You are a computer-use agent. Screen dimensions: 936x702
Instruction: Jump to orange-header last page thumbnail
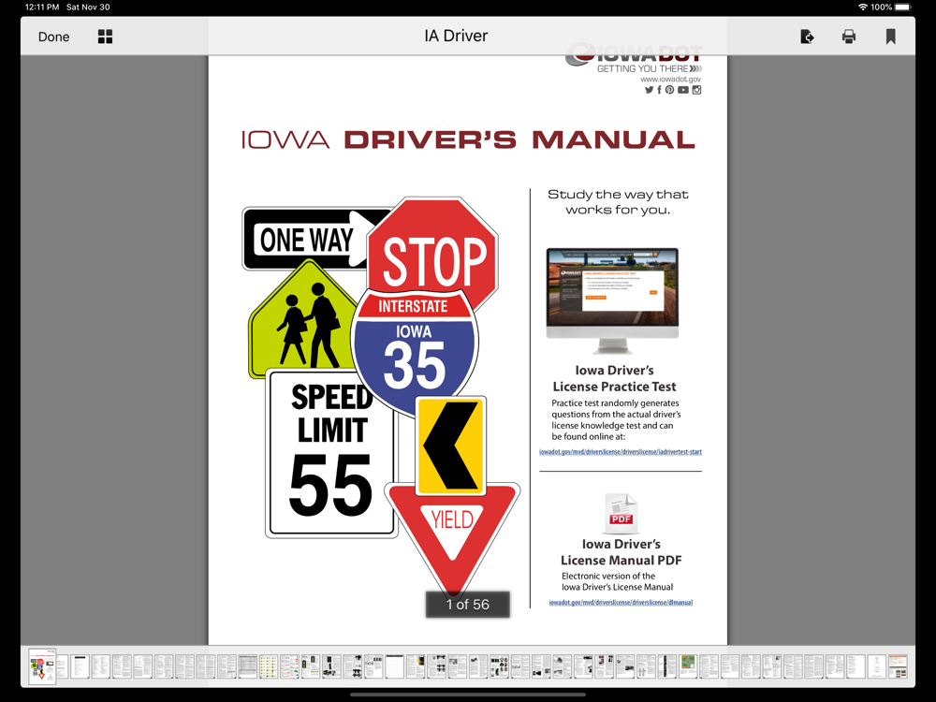tap(898, 666)
